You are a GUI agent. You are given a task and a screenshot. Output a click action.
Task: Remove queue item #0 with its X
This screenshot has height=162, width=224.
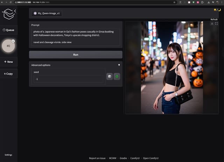point(13,41)
